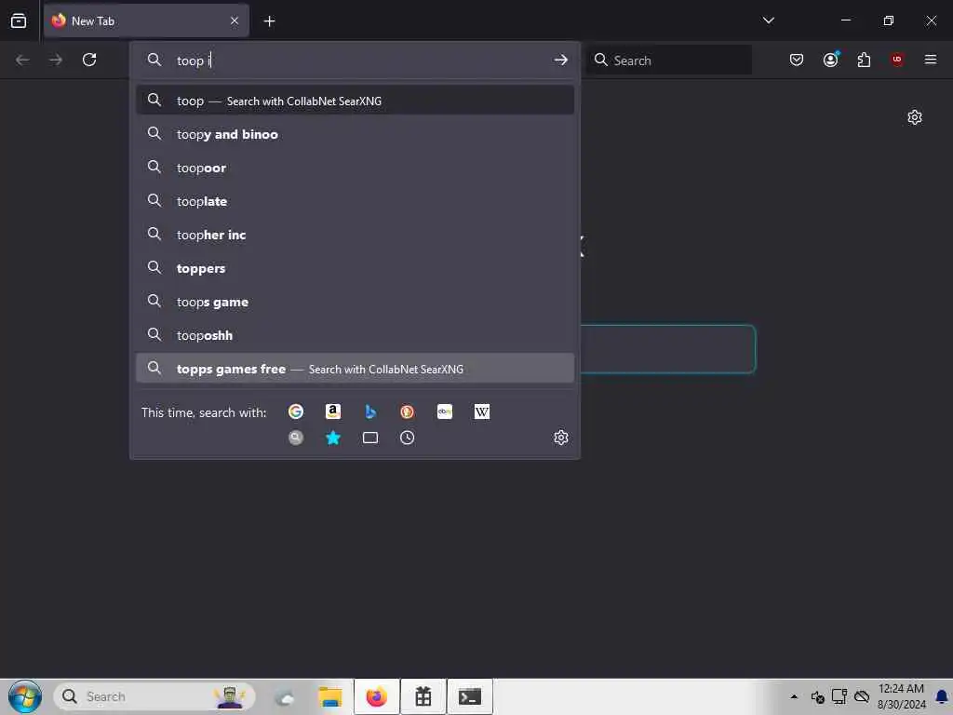Personalize New Tab gear icon
The height and width of the screenshot is (715, 953).
914,117
